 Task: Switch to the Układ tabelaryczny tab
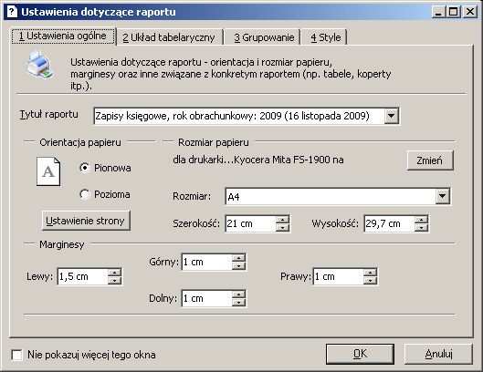pyautogui.click(x=169, y=37)
